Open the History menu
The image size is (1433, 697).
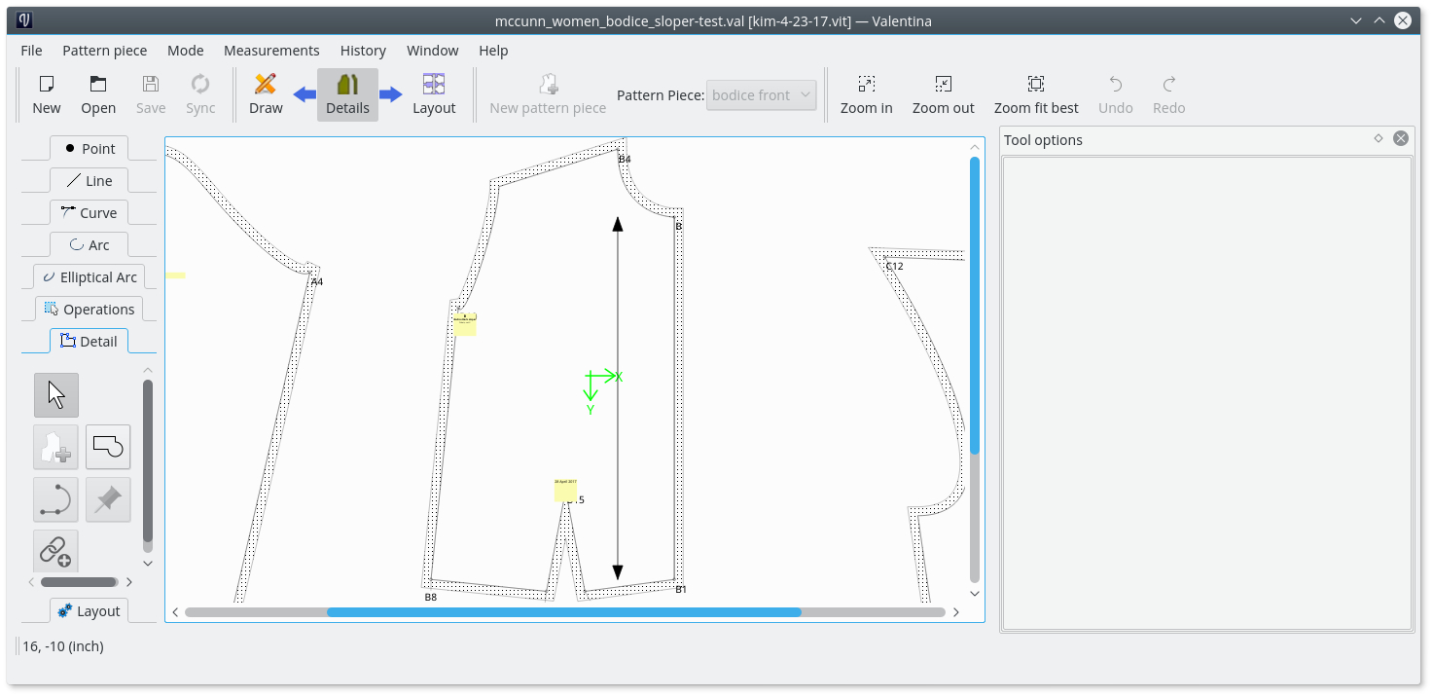(x=363, y=51)
